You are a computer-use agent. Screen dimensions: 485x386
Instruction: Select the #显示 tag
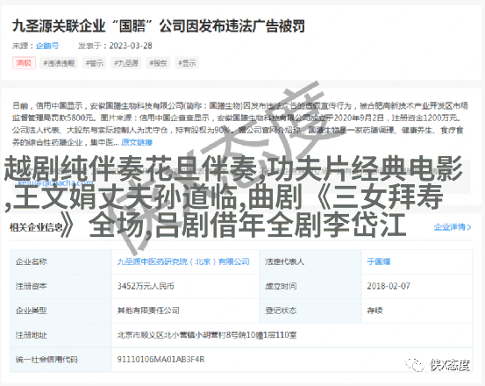point(187,63)
